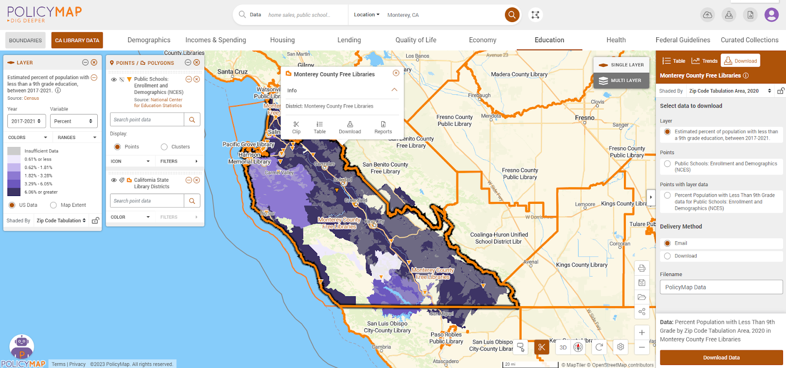Toggle visibility of California State Library Districts
The image size is (786, 368).
[x=113, y=180]
